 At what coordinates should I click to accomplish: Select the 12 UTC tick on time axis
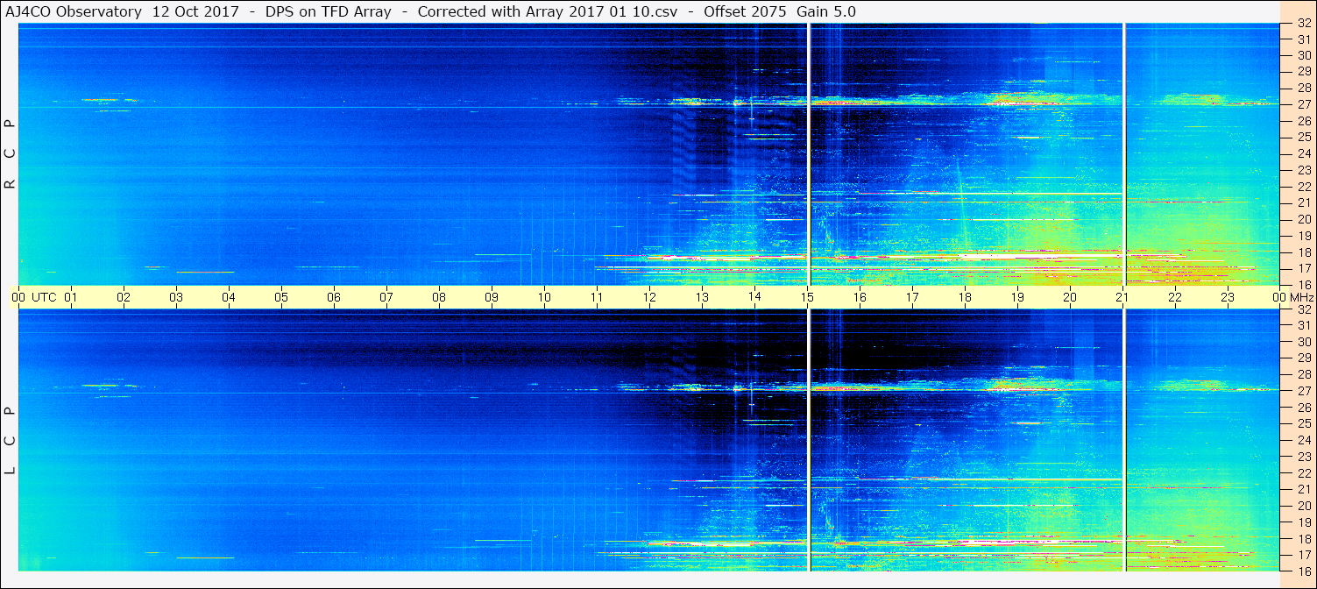click(649, 297)
